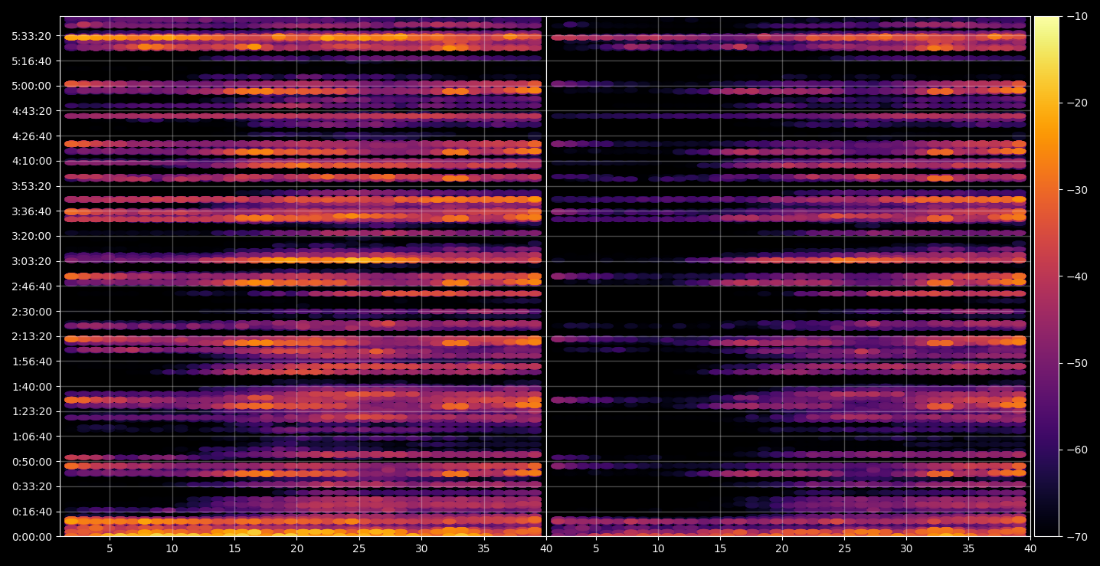
Task: Click x-axis tick 20 of the right heatmap
Action: click(x=782, y=548)
